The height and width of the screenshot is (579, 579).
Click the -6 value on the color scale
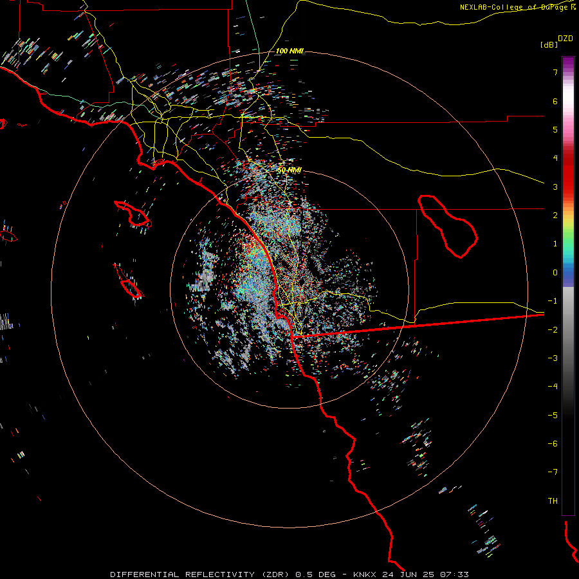point(553,443)
